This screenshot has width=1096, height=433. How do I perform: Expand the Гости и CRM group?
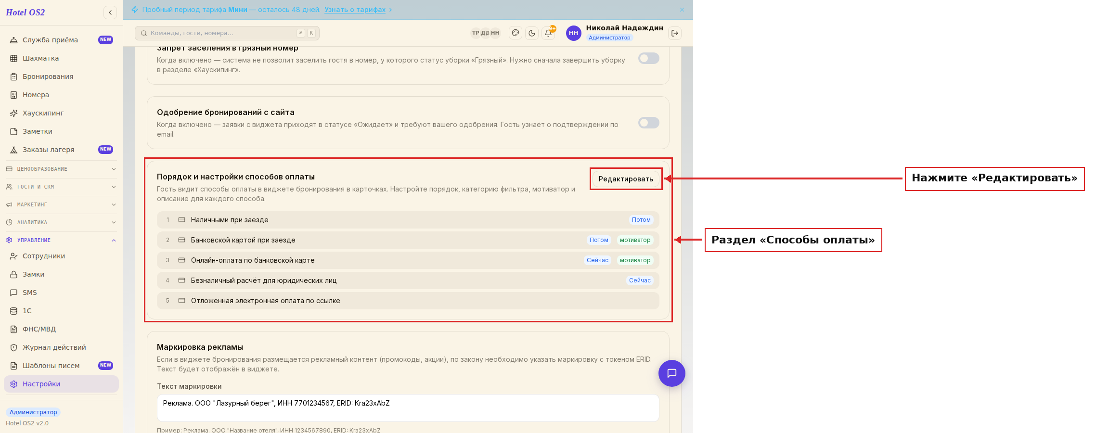[x=61, y=187]
